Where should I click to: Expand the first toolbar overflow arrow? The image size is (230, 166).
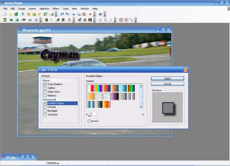pos(56,14)
